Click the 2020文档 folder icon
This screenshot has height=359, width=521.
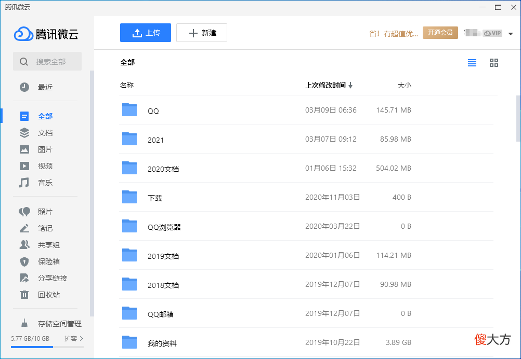[129, 168]
